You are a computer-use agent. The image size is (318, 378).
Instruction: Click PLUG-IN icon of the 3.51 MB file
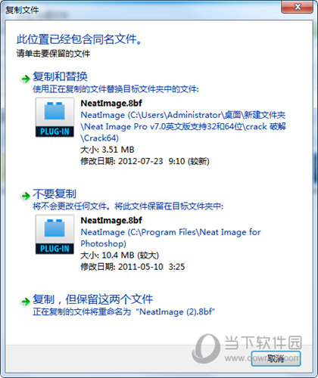click(x=55, y=117)
